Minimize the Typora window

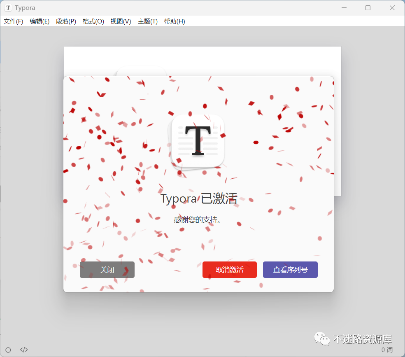click(344, 8)
